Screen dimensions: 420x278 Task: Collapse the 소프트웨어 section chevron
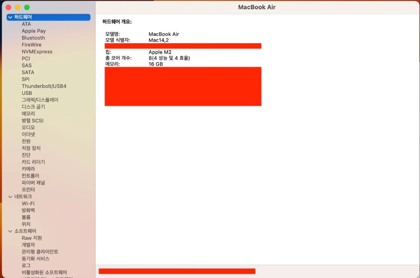10,231
